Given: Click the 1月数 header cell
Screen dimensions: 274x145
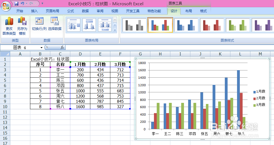Looking at the screenshot, I should (x=80, y=64).
